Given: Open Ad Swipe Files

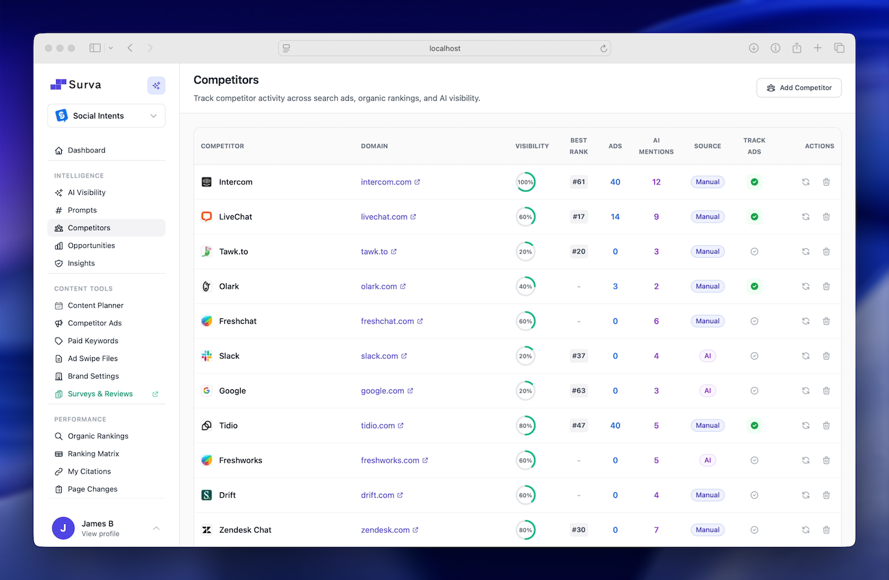Looking at the screenshot, I should coord(93,358).
